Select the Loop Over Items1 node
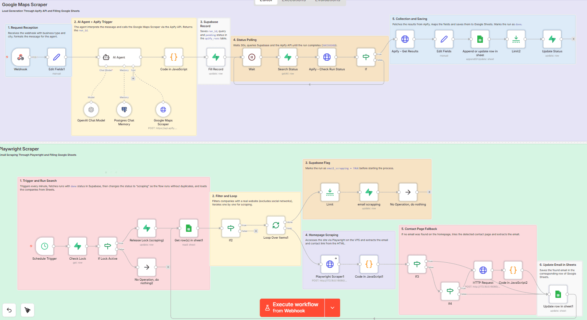The height and width of the screenshot is (320, 587). 276,225
